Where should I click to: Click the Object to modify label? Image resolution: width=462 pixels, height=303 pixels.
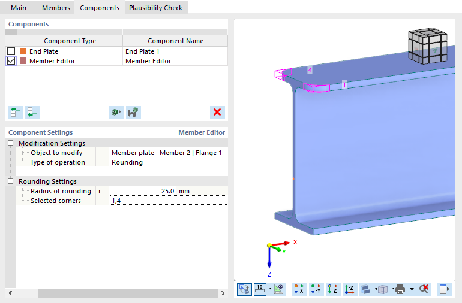click(x=56, y=153)
